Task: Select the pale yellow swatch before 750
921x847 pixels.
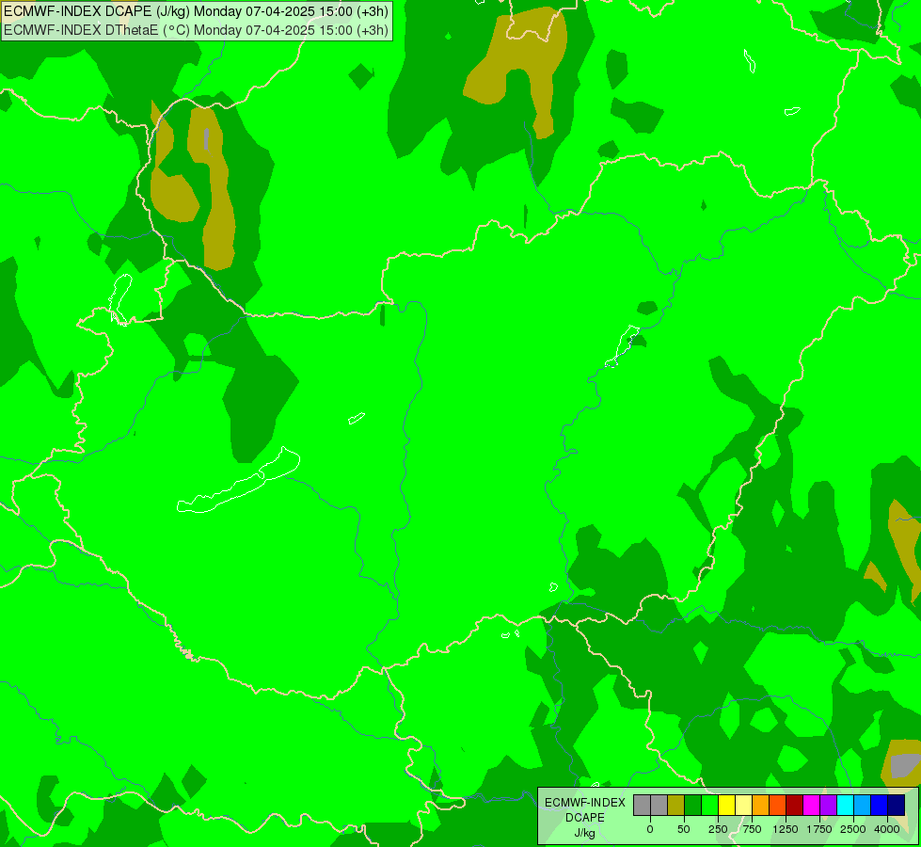Action: 743,805
